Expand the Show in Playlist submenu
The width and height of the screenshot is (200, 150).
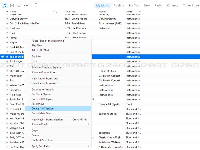[88, 124]
